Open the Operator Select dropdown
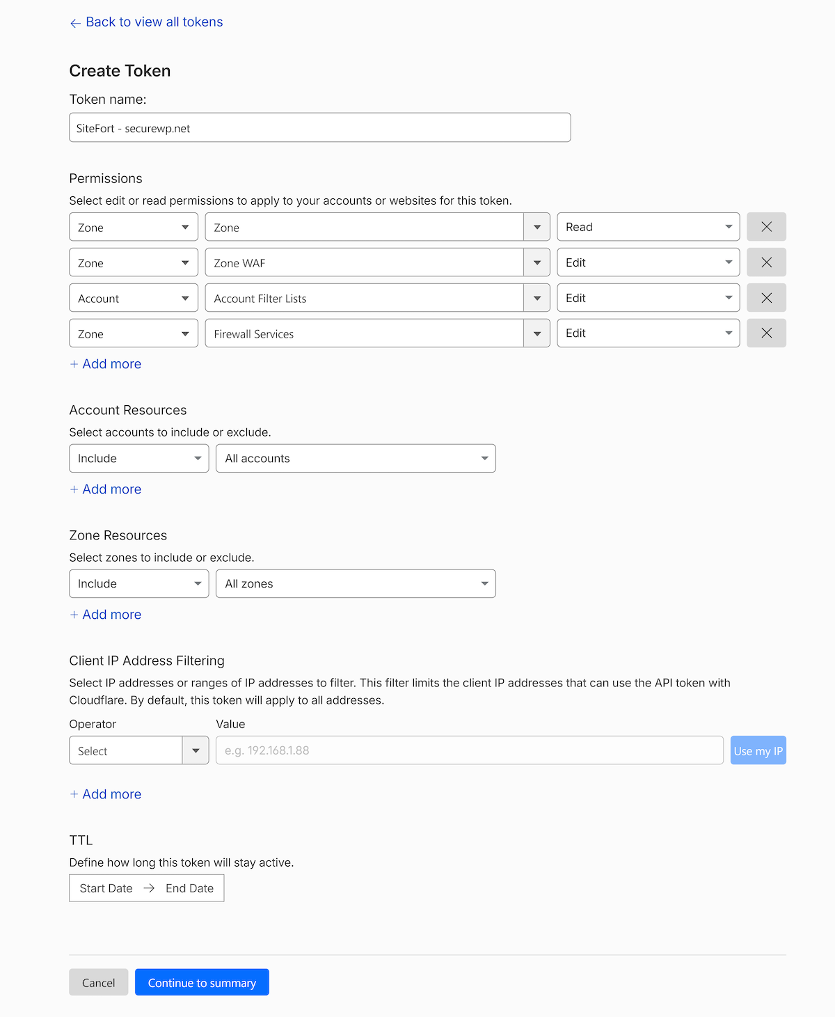The width and height of the screenshot is (835, 1017). tap(138, 750)
